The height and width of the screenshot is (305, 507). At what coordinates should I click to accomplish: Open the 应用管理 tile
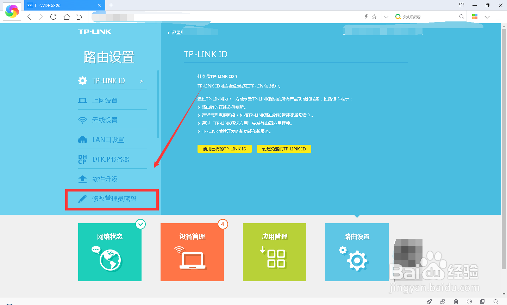(x=275, y=252)
